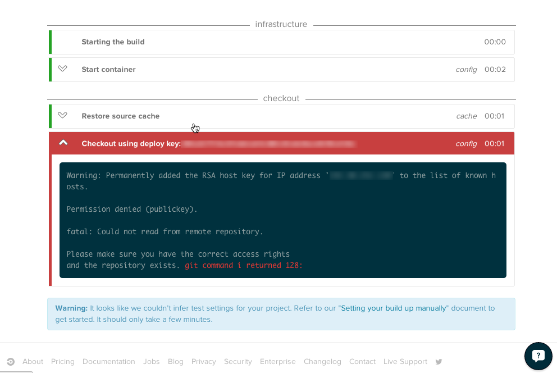
Task: Collapse the Checkout using deploy key step
Action: (63, 143)
